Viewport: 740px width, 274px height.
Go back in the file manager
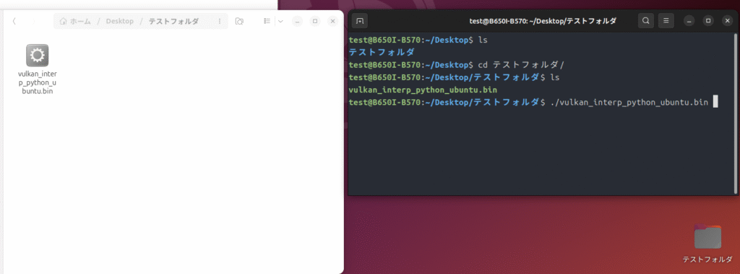pos(14,21)
